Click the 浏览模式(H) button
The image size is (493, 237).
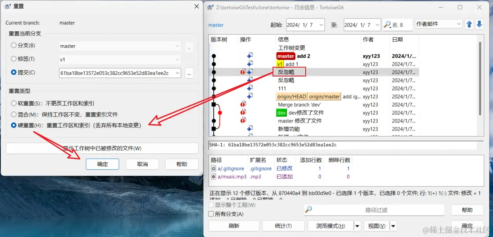(x=331, y=226)
